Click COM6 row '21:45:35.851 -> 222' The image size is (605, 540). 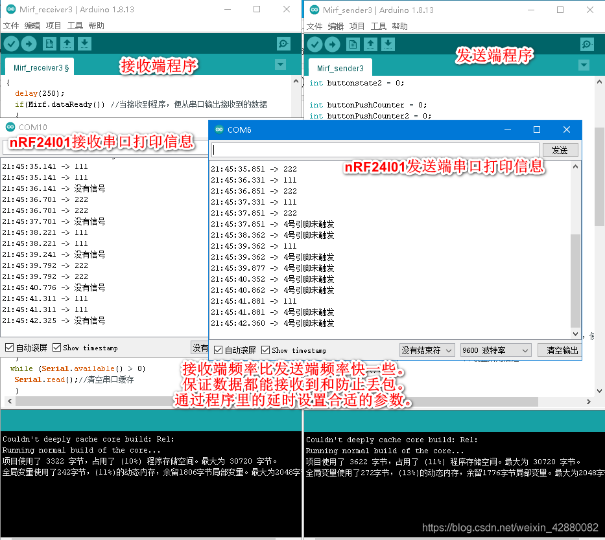click(x=254, y=169)
